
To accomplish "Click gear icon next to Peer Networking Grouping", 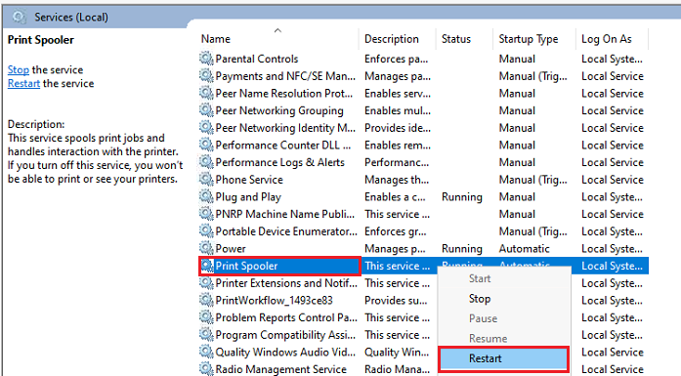I will [206, 110].
